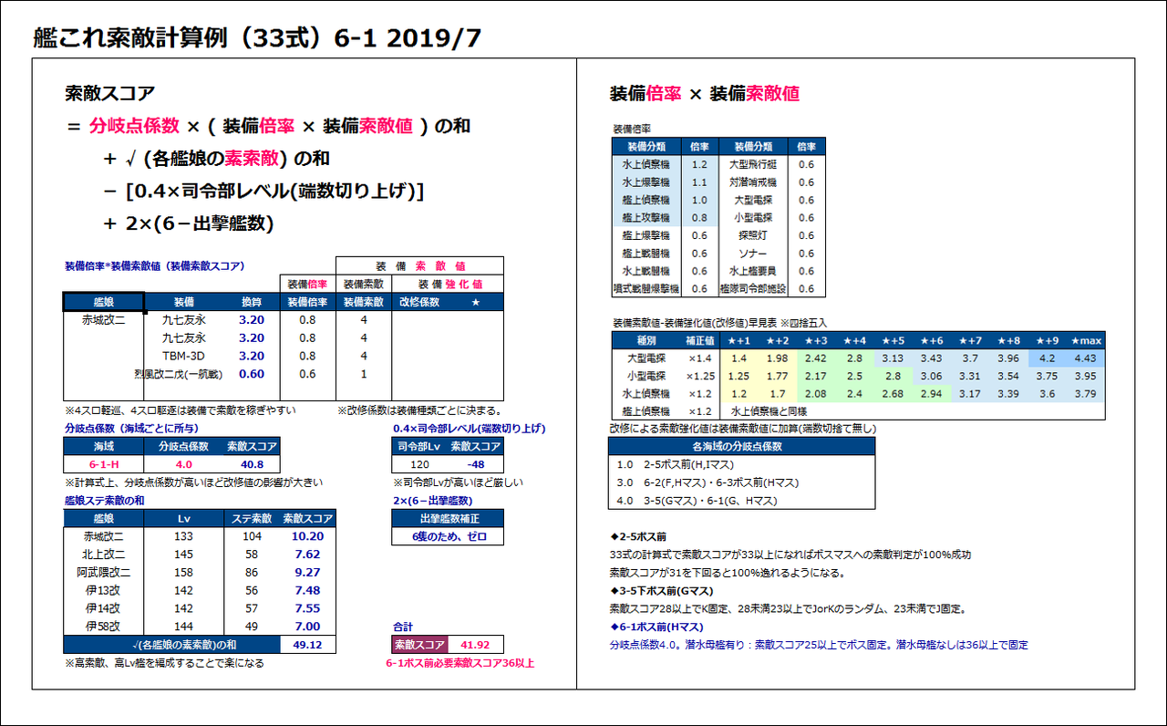Image resolution: width=1167 pixels, height=726 pixels.
Task: Click the 阿武隈改二 ship name
Action: coord(104,572)
